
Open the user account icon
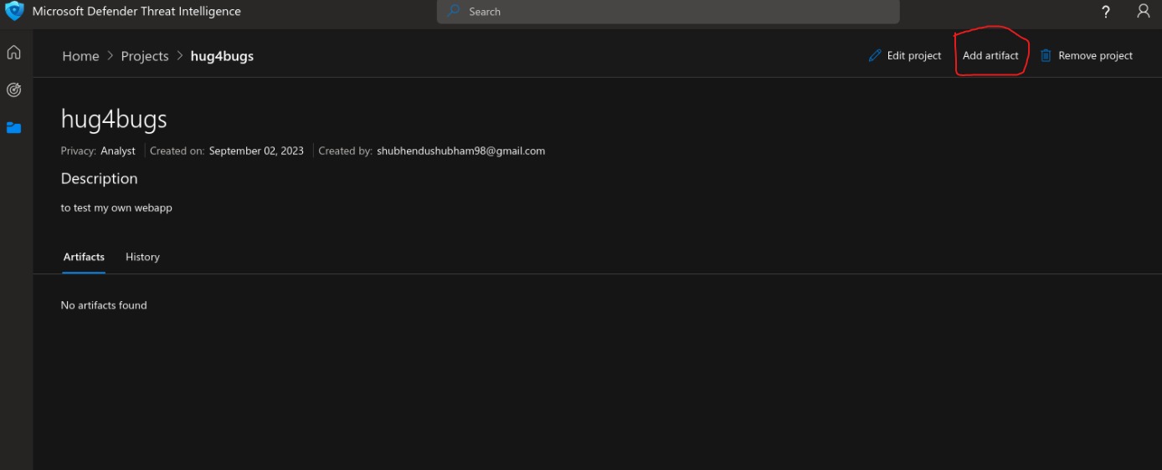(x=1143, y=12)
